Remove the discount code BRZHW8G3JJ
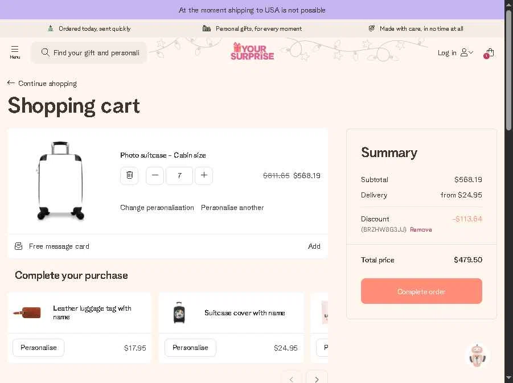Image resolution: width=513 pixels, height=383 pixels. pos(421,229)
